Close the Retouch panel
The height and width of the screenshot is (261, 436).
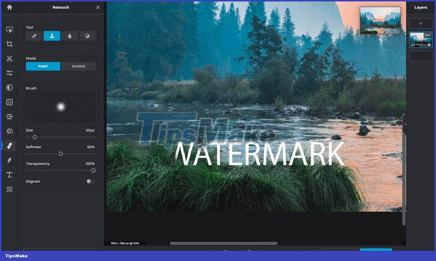click(x=98, y=7)
